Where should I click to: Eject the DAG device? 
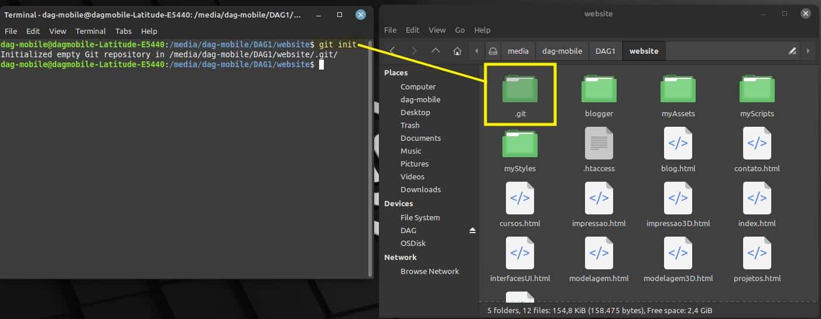pos(473,231)
